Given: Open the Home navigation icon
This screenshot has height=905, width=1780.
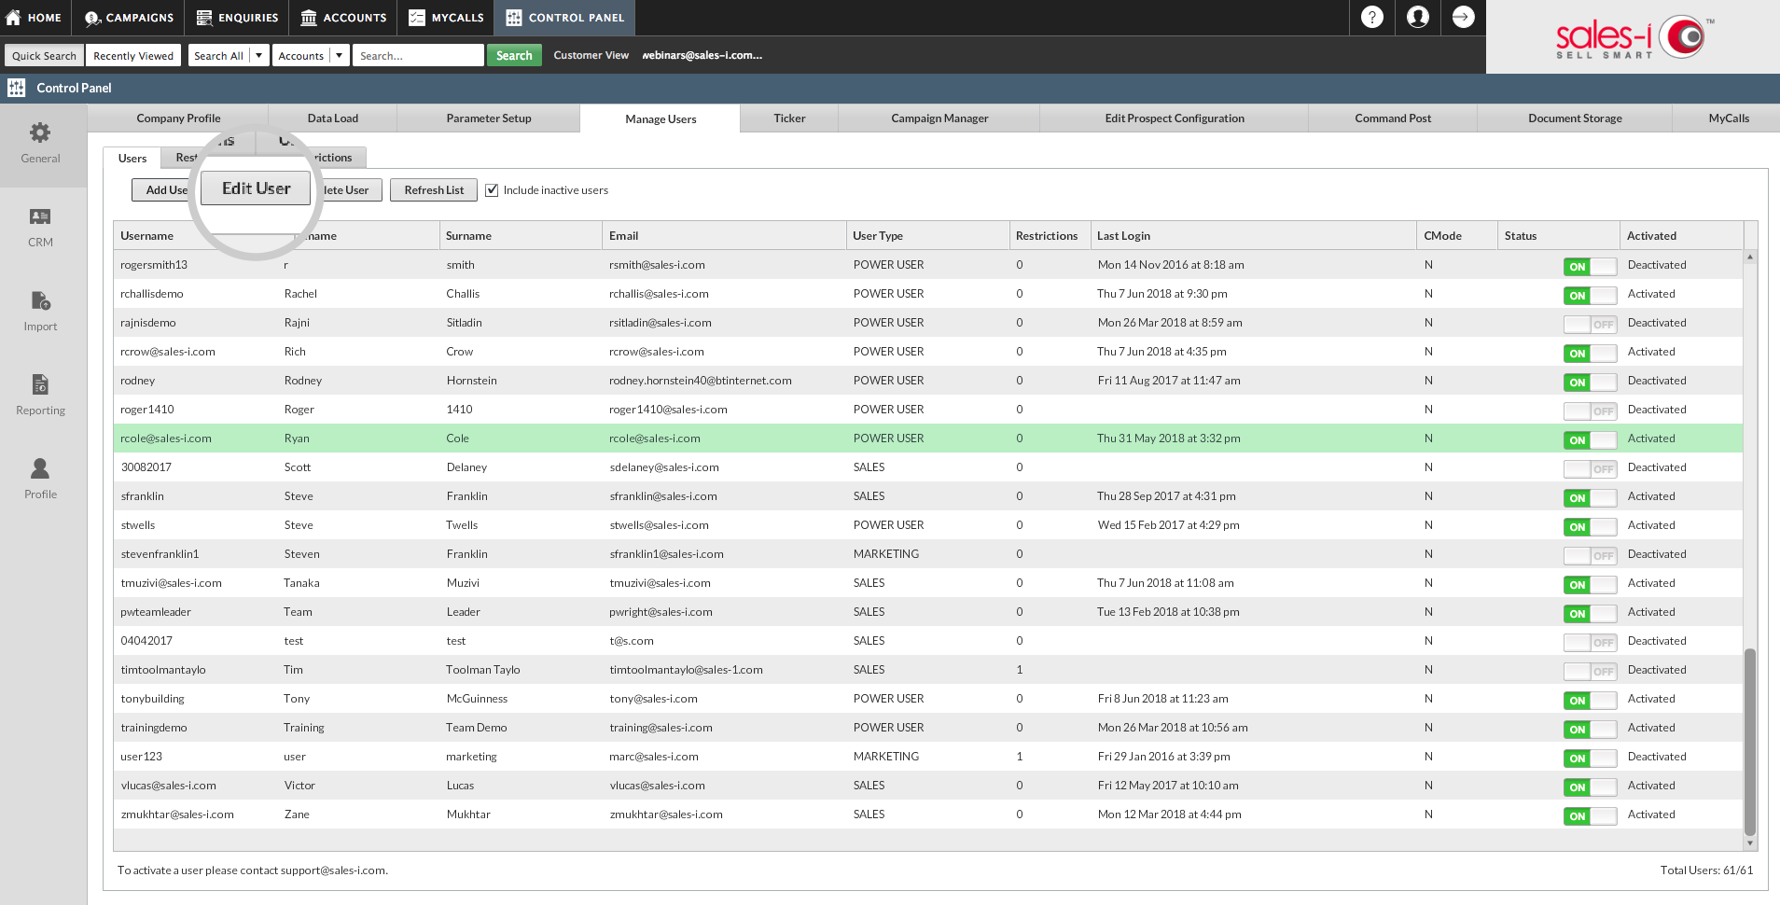Looking at the screenshot, I should pyautogui.click(x=13, y=18).
